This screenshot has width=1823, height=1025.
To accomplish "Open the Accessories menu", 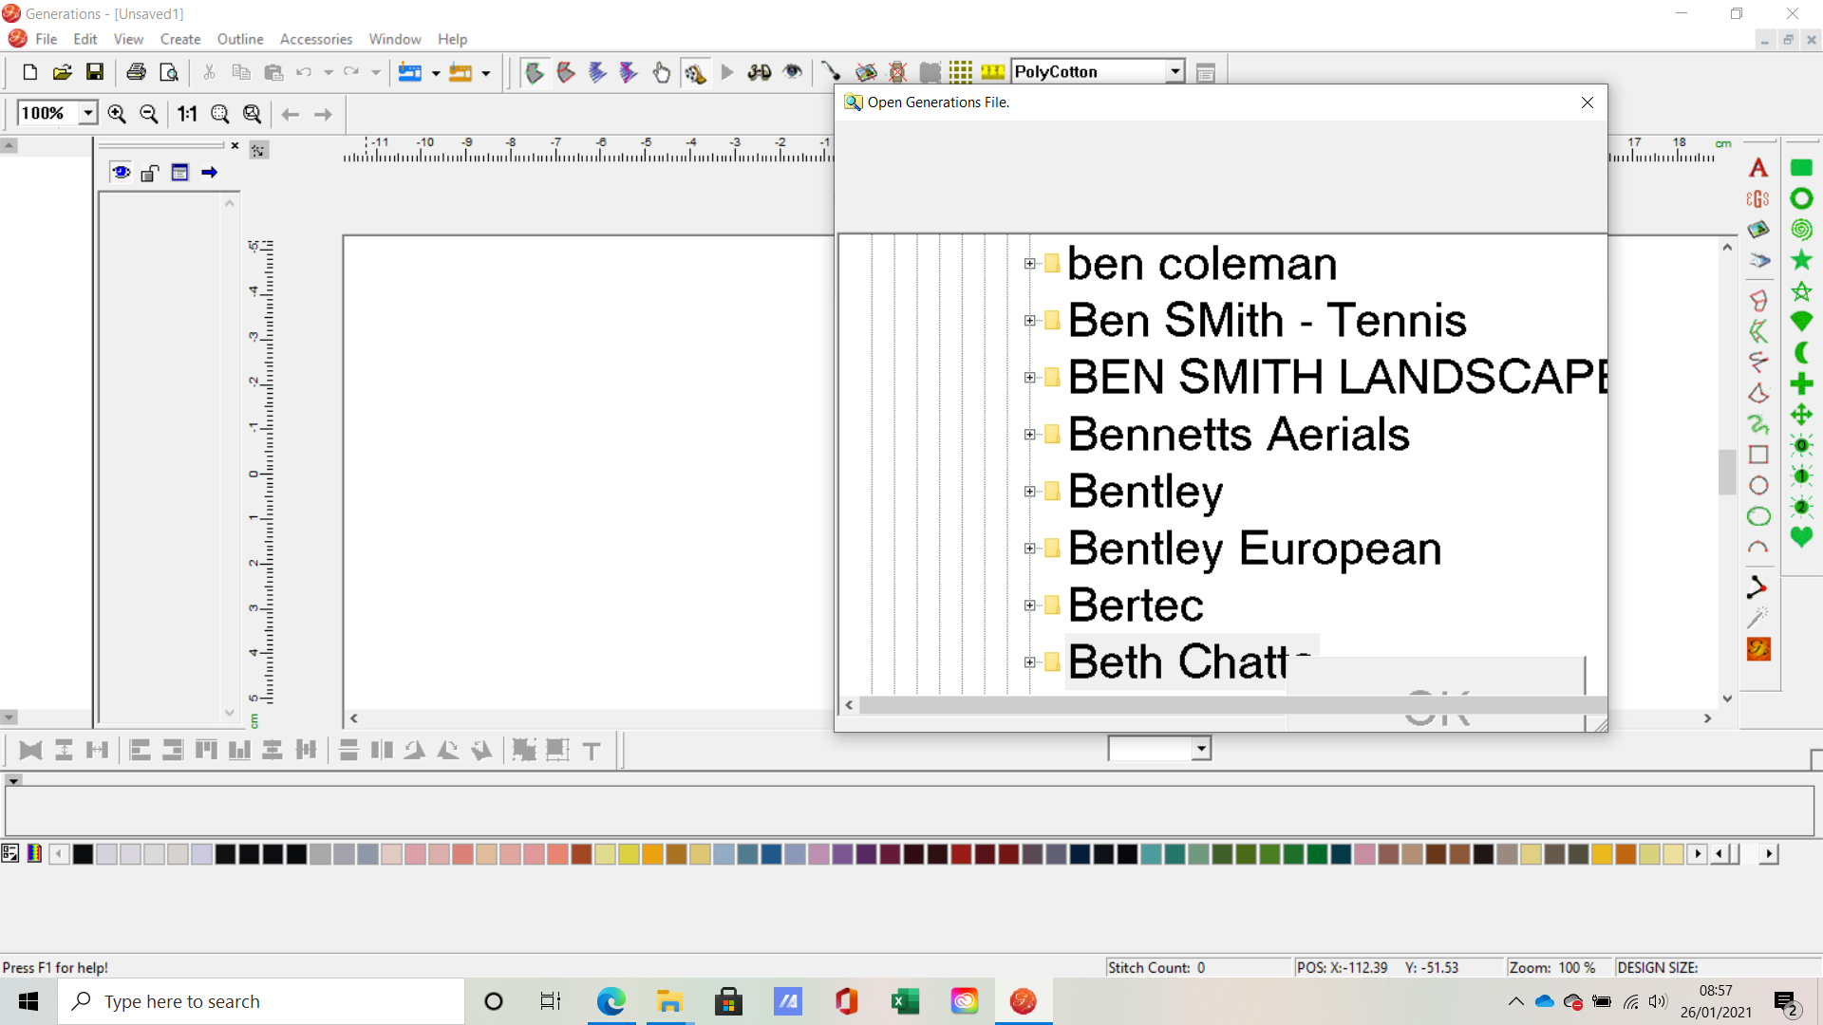I will [x=316, y=39].
